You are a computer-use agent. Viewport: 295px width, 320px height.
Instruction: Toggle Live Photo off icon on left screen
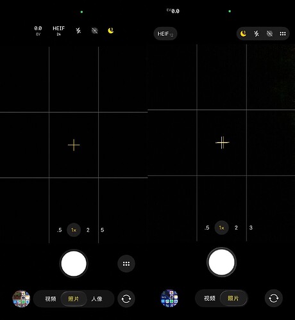(x=94, y=31)
